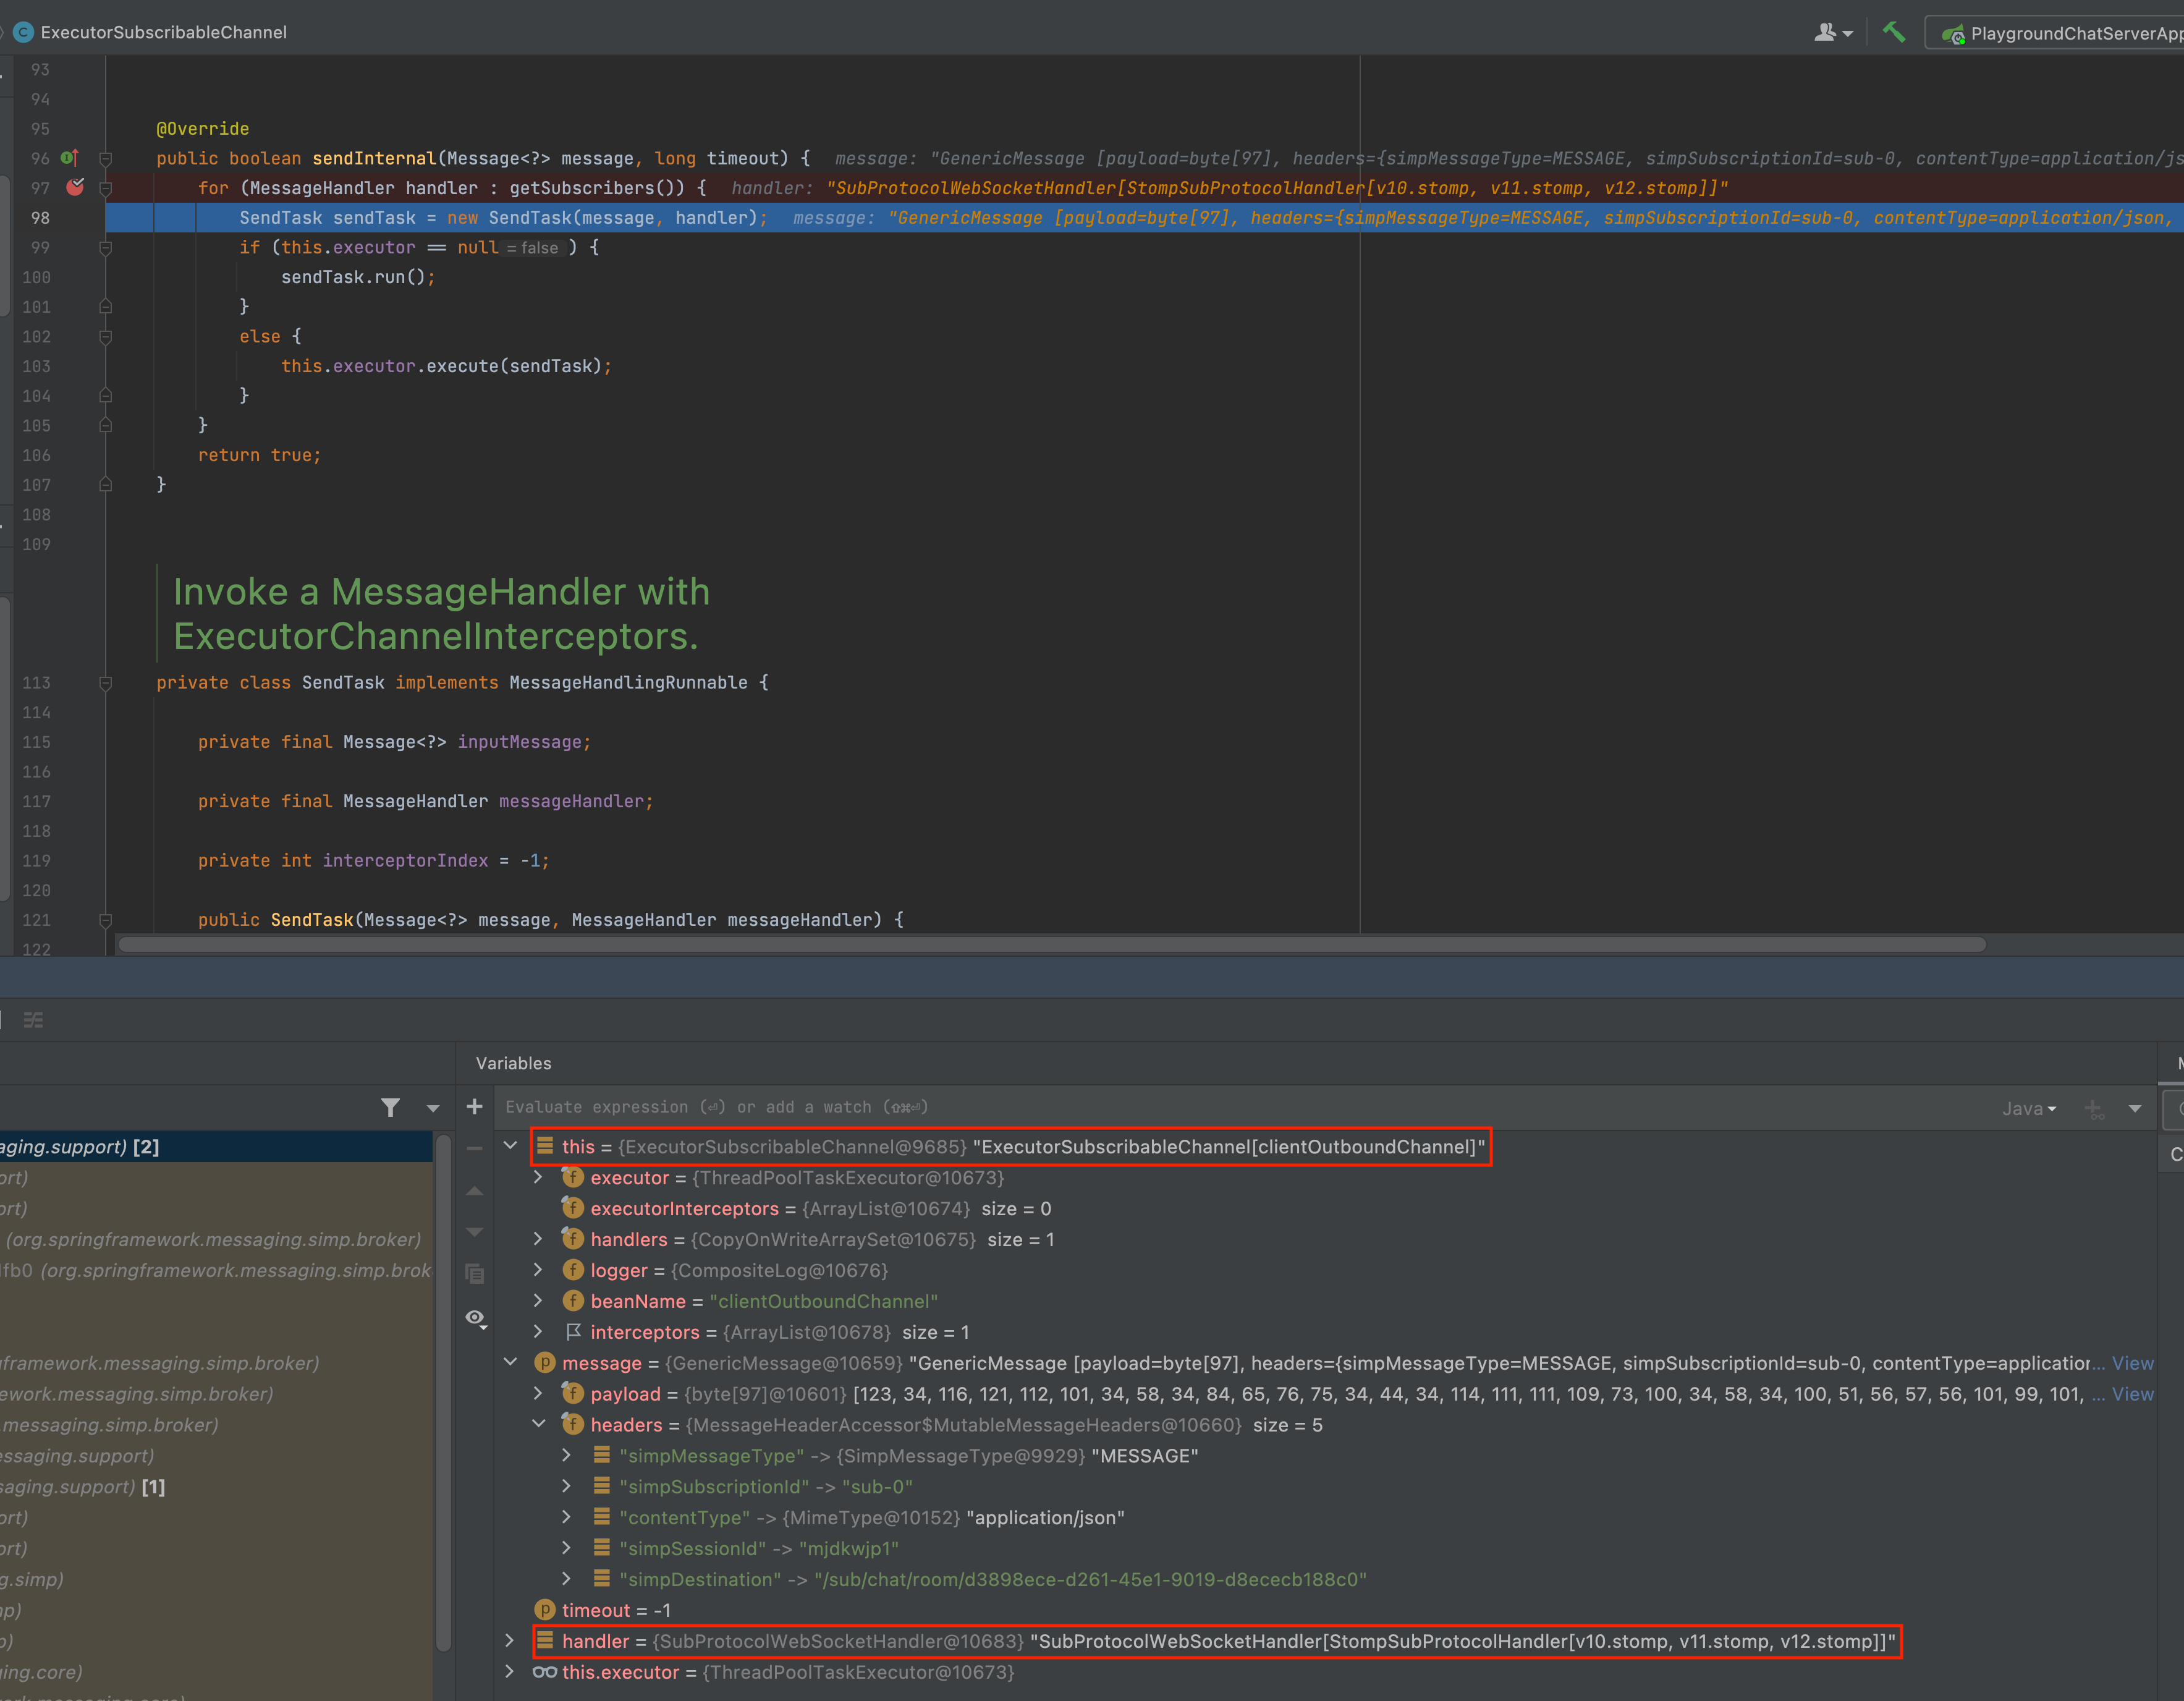This screenshot has width=2184, height=1701.
Task: Toggle fold marker at line 113 class
Action: 105,683
